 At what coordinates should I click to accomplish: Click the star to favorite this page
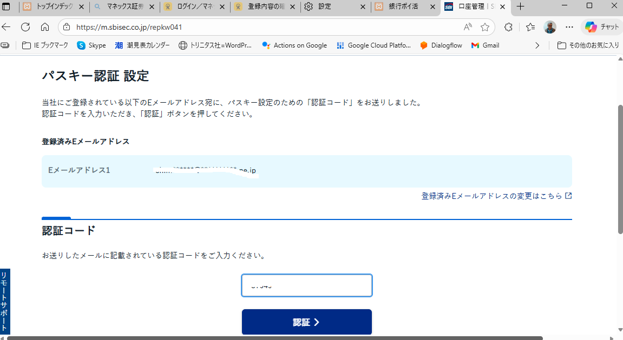click(485, 27)
